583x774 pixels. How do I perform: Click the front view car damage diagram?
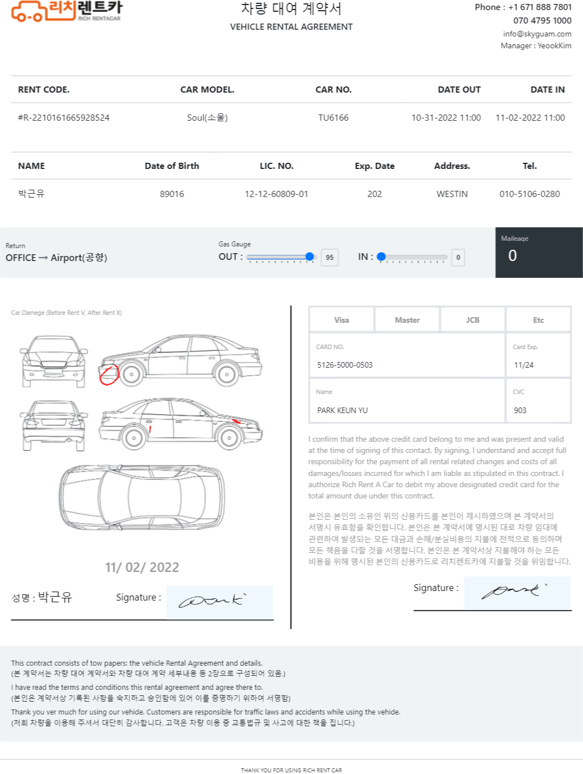54,361
